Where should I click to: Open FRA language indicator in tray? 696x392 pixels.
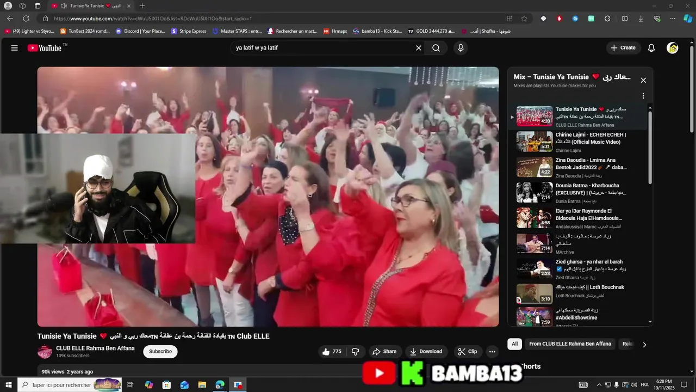coord(645,385)
